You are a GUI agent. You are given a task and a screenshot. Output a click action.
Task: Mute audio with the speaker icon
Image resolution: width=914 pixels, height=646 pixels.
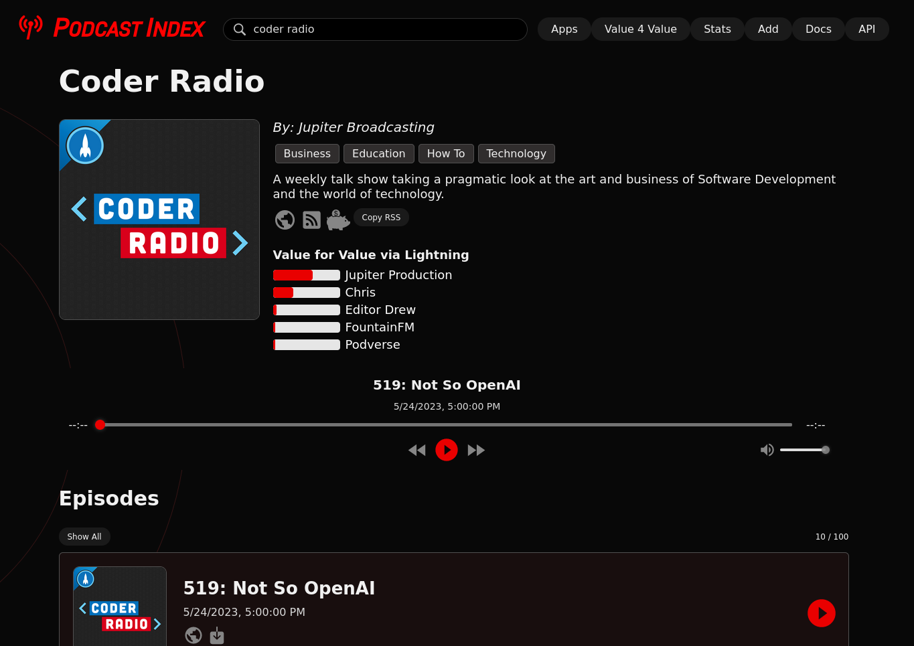click(767, 450)
